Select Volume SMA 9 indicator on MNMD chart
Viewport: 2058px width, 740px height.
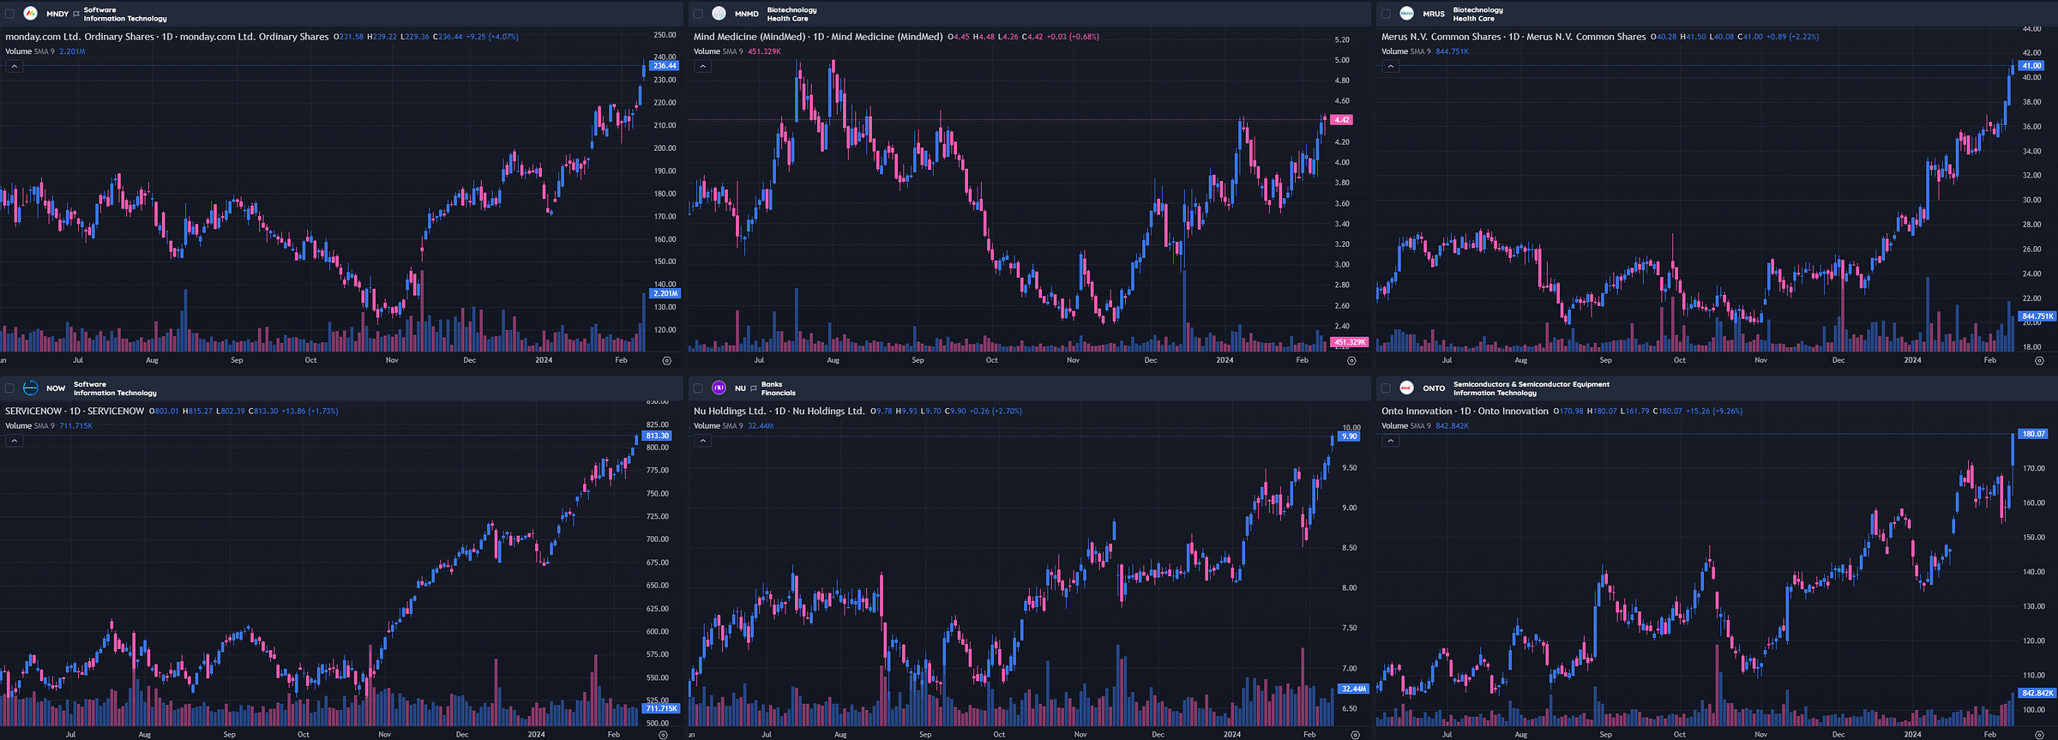pyautogui.click(x=719, y=51)
